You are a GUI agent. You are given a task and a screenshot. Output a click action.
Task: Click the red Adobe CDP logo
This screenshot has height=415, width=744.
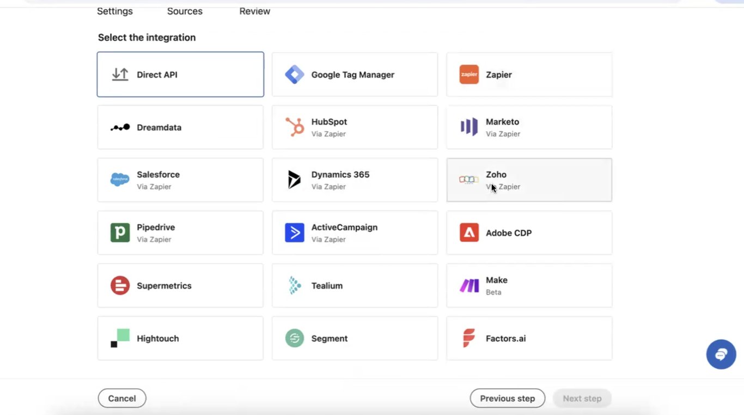(x=469, y=233)
